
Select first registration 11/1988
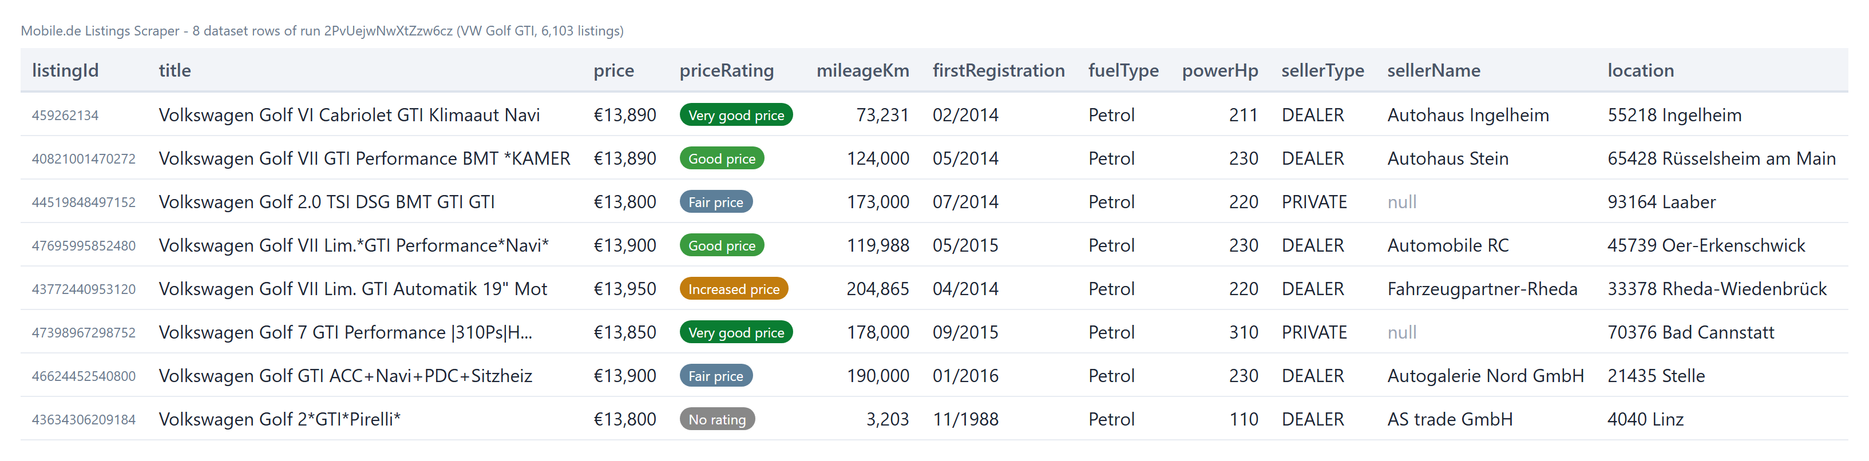point(966,420)
